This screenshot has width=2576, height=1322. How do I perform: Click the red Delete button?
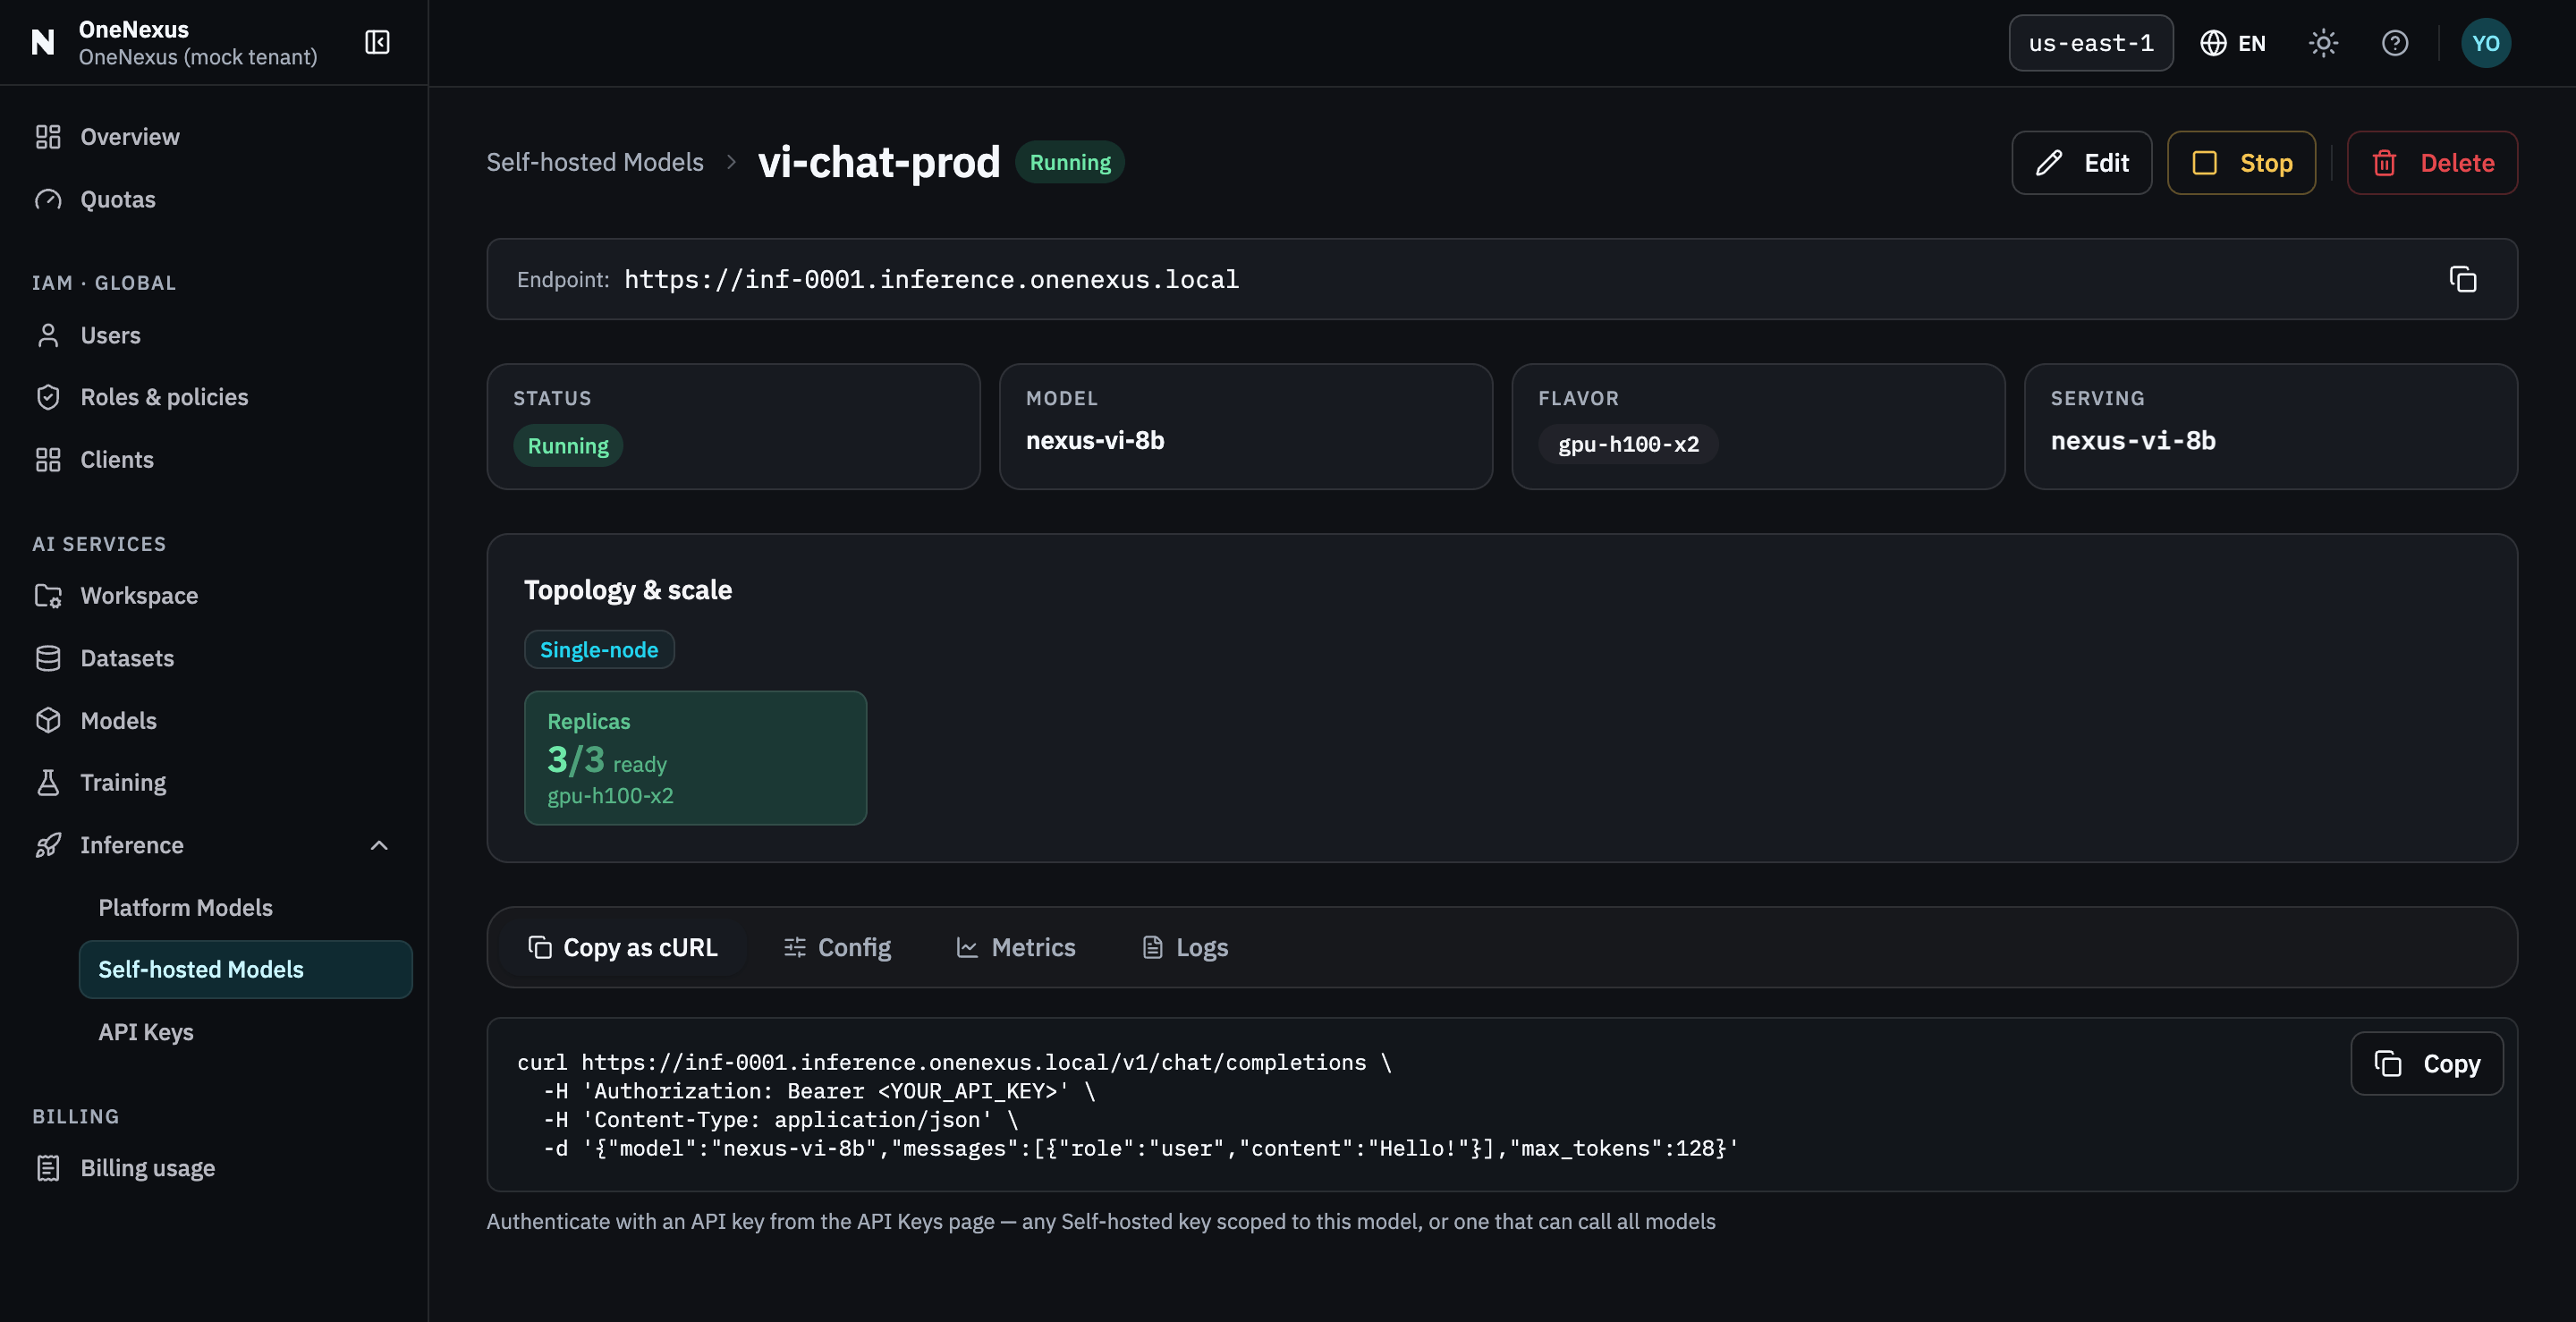[x=2432, y=163]
